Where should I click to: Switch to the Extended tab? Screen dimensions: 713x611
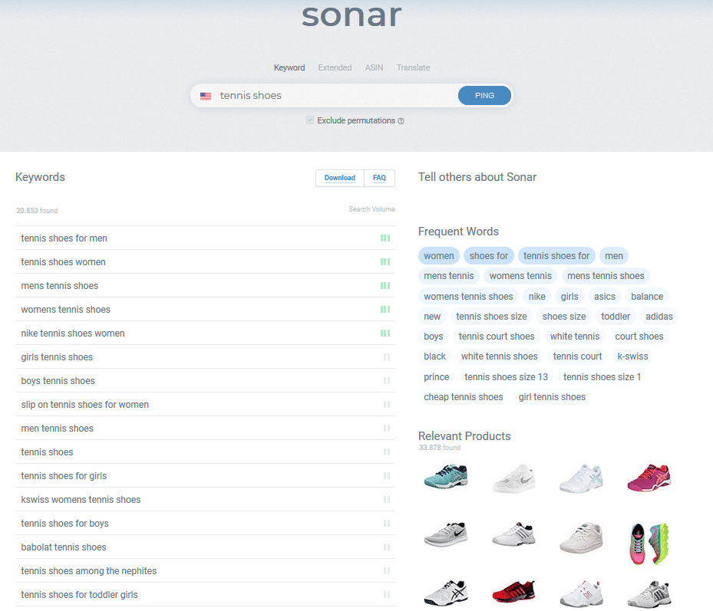tap(335, 67)
